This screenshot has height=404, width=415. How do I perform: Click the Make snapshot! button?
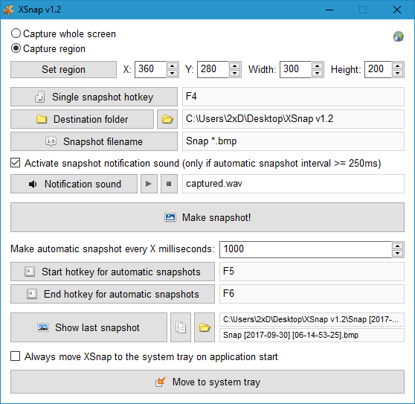click(x=207, y=217)
